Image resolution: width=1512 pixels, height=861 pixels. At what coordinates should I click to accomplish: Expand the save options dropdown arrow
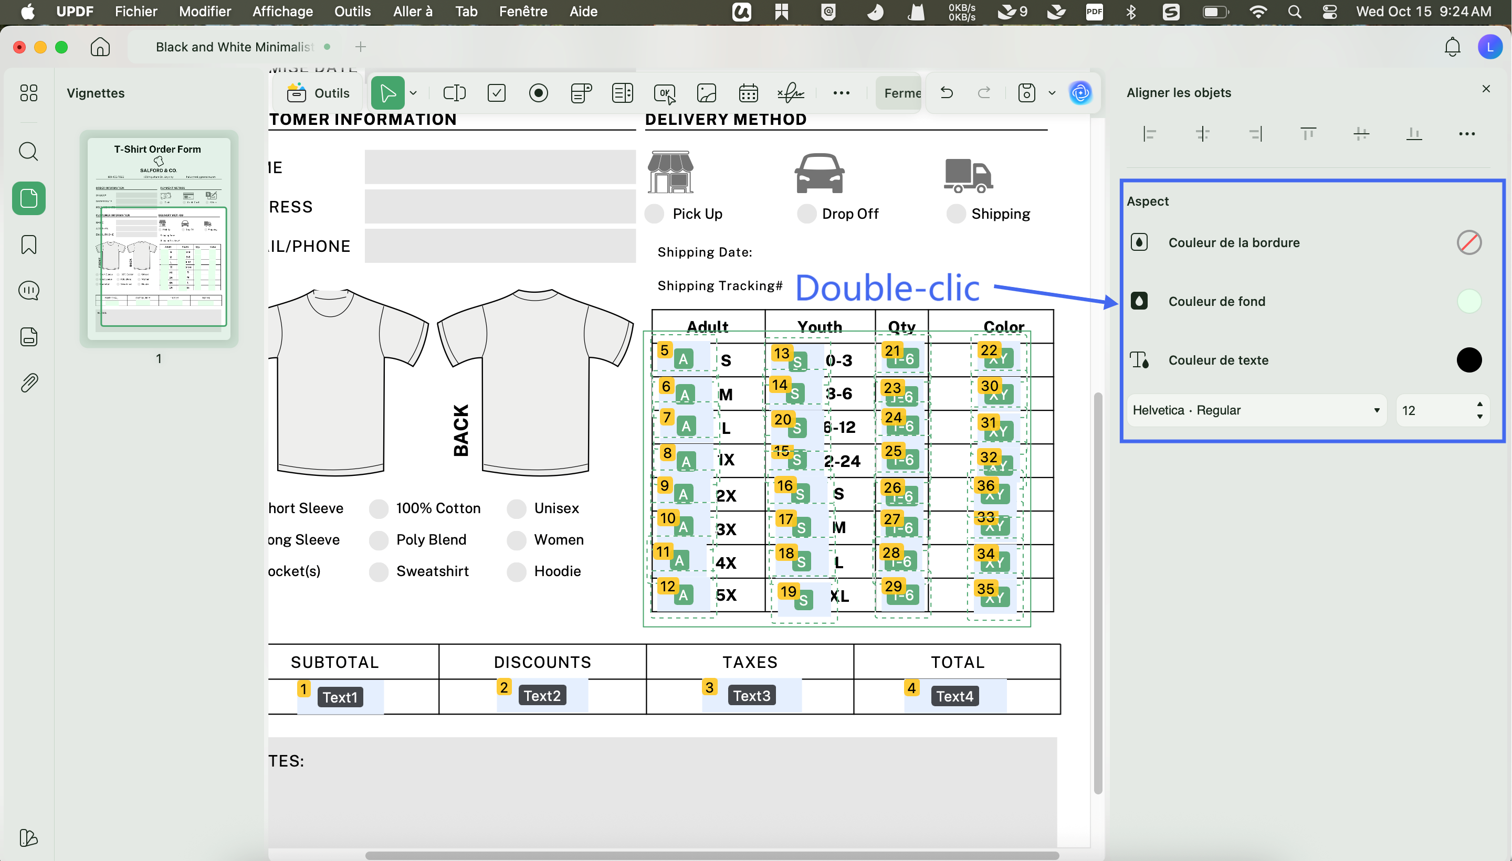(1052, 93)
